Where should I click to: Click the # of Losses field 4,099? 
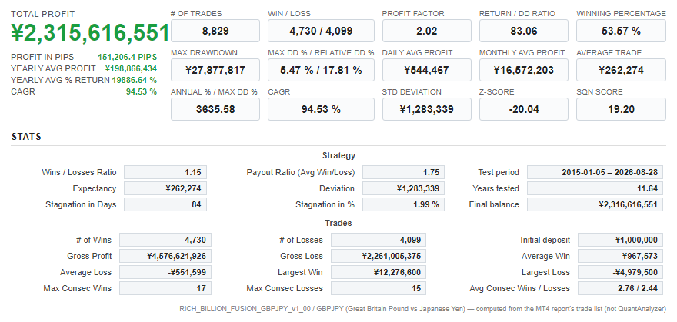pos(379,240)
